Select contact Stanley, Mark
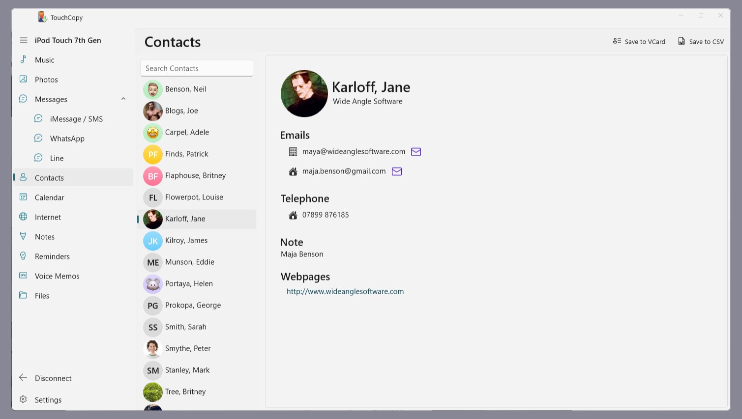The width and height of the screenshot is (742, 419). [197, 370]
